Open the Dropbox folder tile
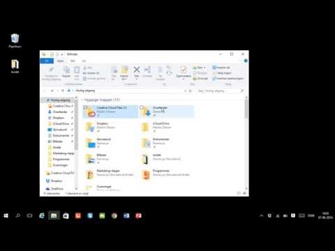The height and width of the screenshot is (251, 335). [x=110, y=127]
